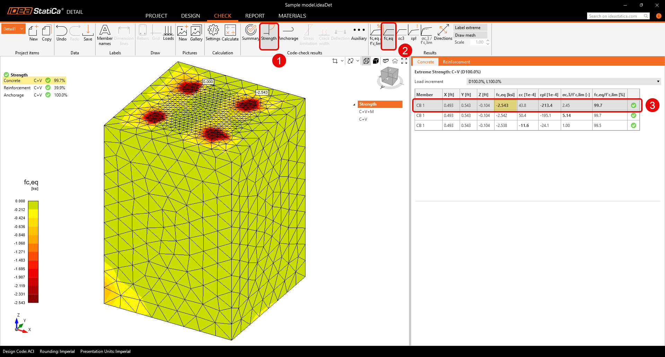Select the Strength tree item
The width and height of the screenshot is (665, 357).
coord(380,104)
